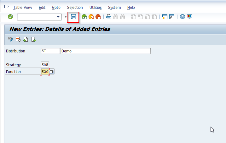Open the Table View menu
Image resolution: width=226 pixels, height=143 pixels.
23,8
